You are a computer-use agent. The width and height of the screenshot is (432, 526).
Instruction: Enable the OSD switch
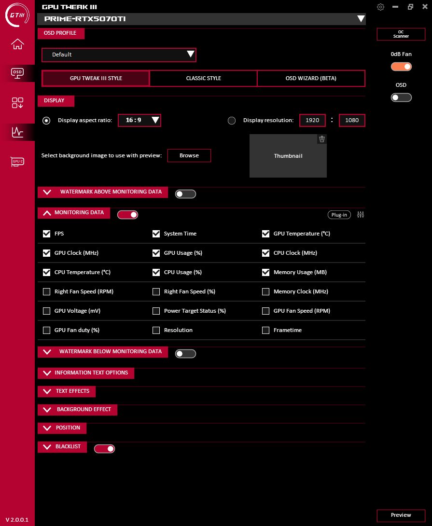point(401,97)
